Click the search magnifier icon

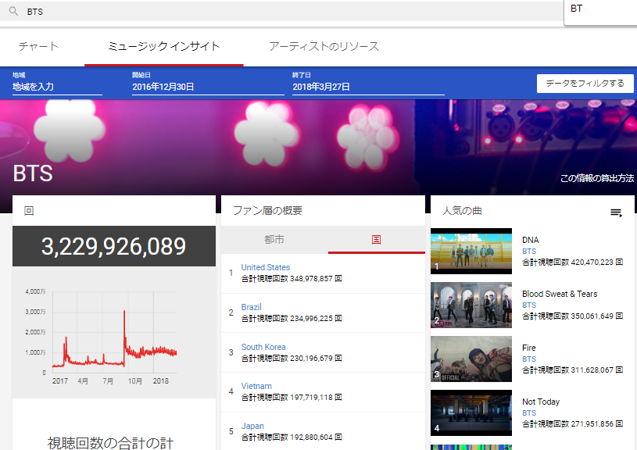(x=13, y=11)
